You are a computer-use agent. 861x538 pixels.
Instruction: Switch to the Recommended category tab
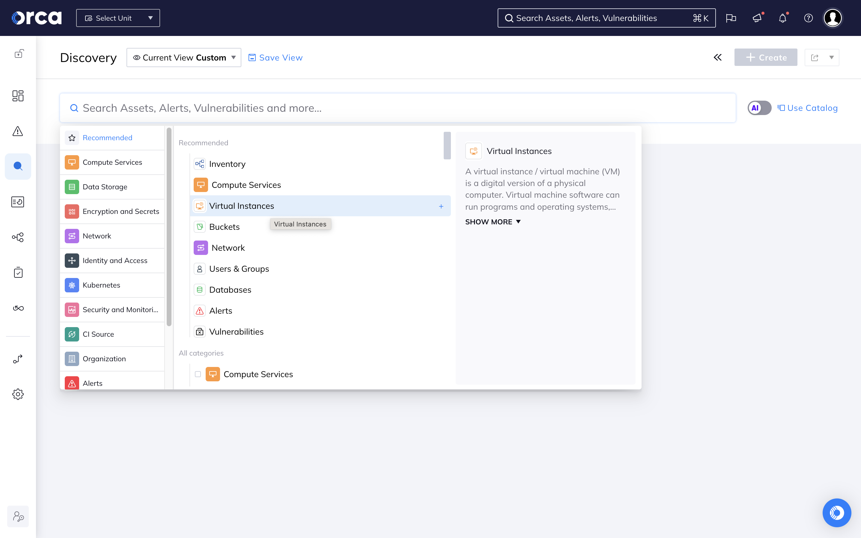click(x=107, y=138)
